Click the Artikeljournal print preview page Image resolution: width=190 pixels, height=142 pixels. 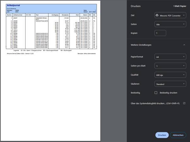click(x=51, y=71)
